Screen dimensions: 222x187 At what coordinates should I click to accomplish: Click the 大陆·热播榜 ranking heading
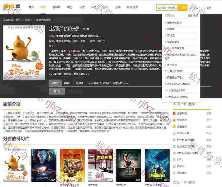(x=183, y=182)
